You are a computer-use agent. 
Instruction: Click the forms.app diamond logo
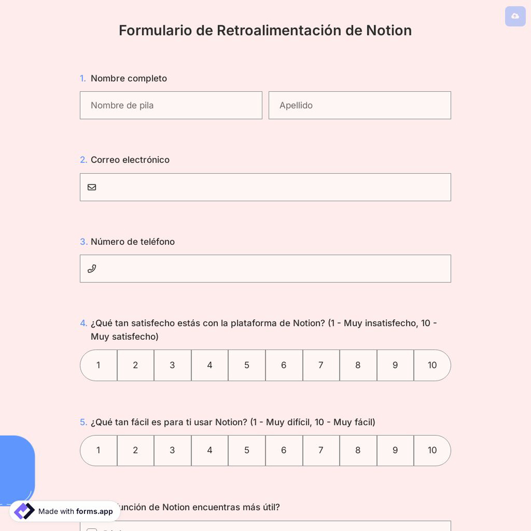point(24,511)
